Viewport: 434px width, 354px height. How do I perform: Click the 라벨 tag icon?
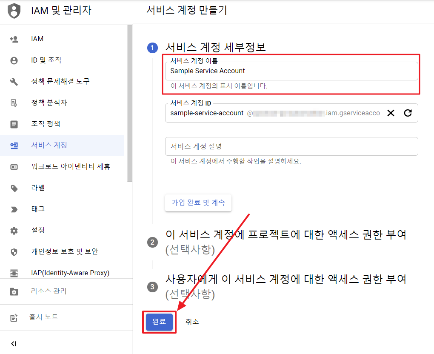point(14,188)
